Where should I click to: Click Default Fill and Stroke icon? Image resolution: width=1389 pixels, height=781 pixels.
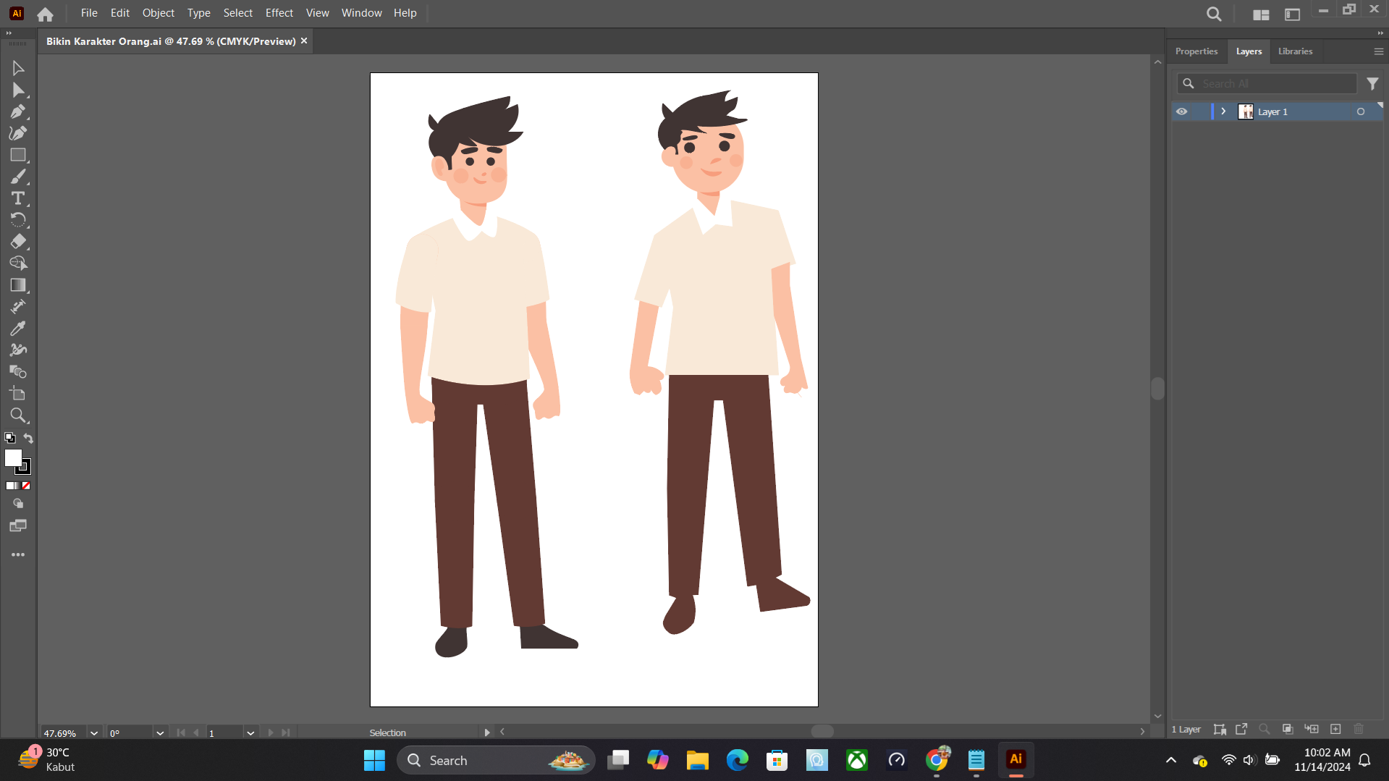[x=10, y=438]
